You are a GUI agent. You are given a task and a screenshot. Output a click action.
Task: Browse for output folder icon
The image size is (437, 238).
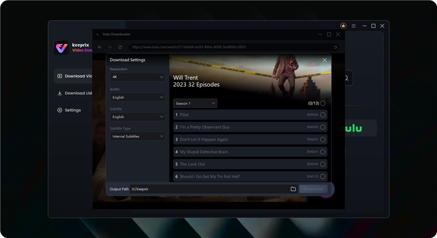(x=293, y=189)
